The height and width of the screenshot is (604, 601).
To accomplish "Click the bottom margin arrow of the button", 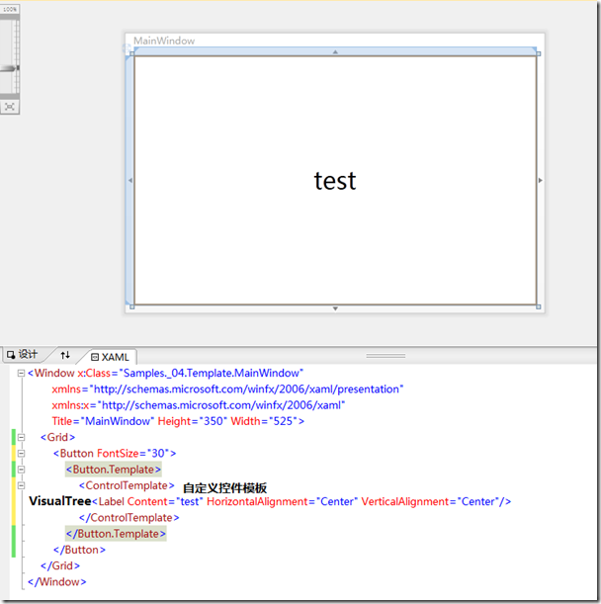I will tap(335, 308).
